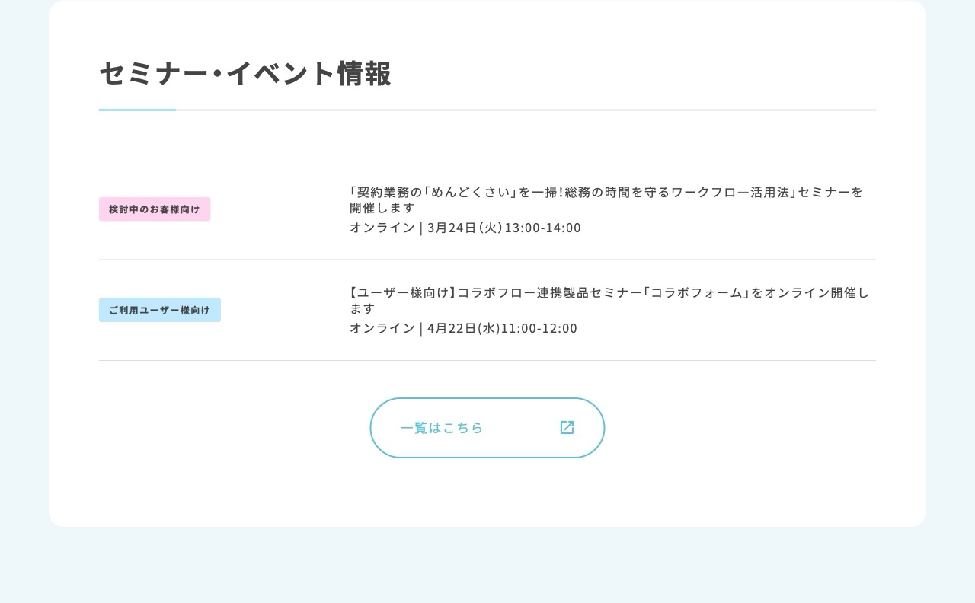This screenshot has height=603, width=975.
Task: Click the external link icon on 一覧はこちら button
Action: pyautogui.click(x=567, y=427)
